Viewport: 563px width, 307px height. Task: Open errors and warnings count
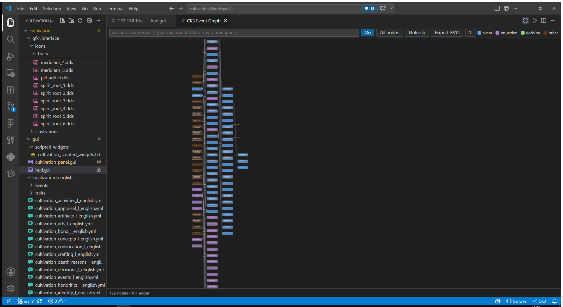(58, 301)
